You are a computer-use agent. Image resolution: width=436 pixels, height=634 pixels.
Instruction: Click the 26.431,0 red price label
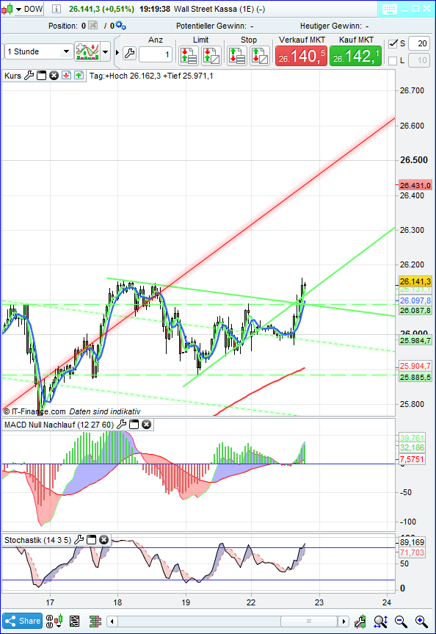coord(415,186)
